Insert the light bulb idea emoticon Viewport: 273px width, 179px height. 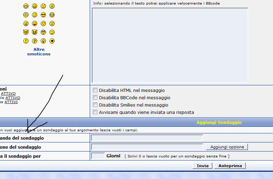tap(43, 41)
